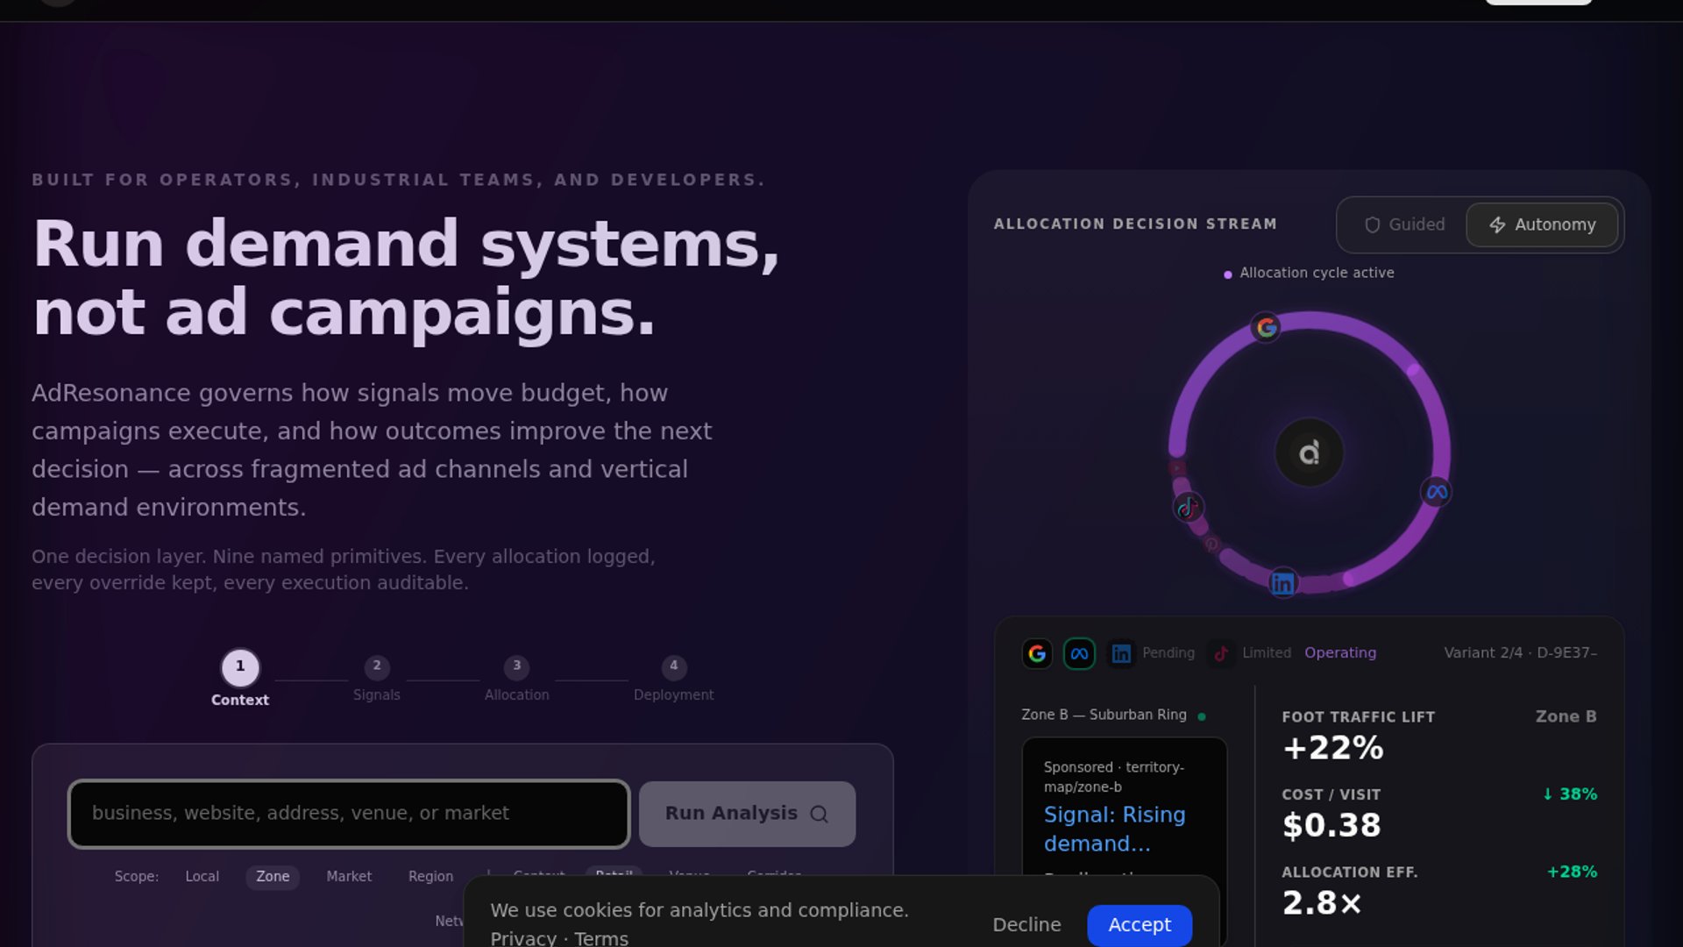Choose the Market scope option

coord(349,876)
